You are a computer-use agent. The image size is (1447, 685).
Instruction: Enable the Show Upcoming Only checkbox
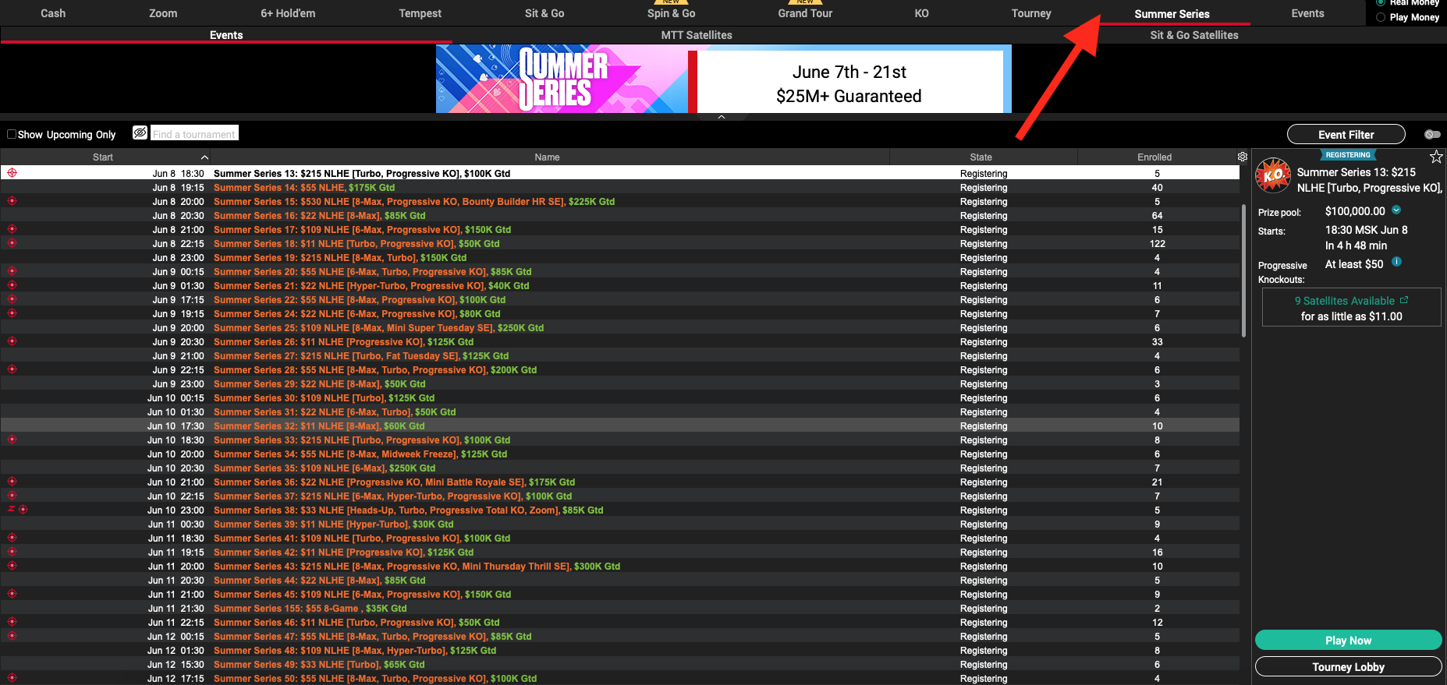click(12, 134)
